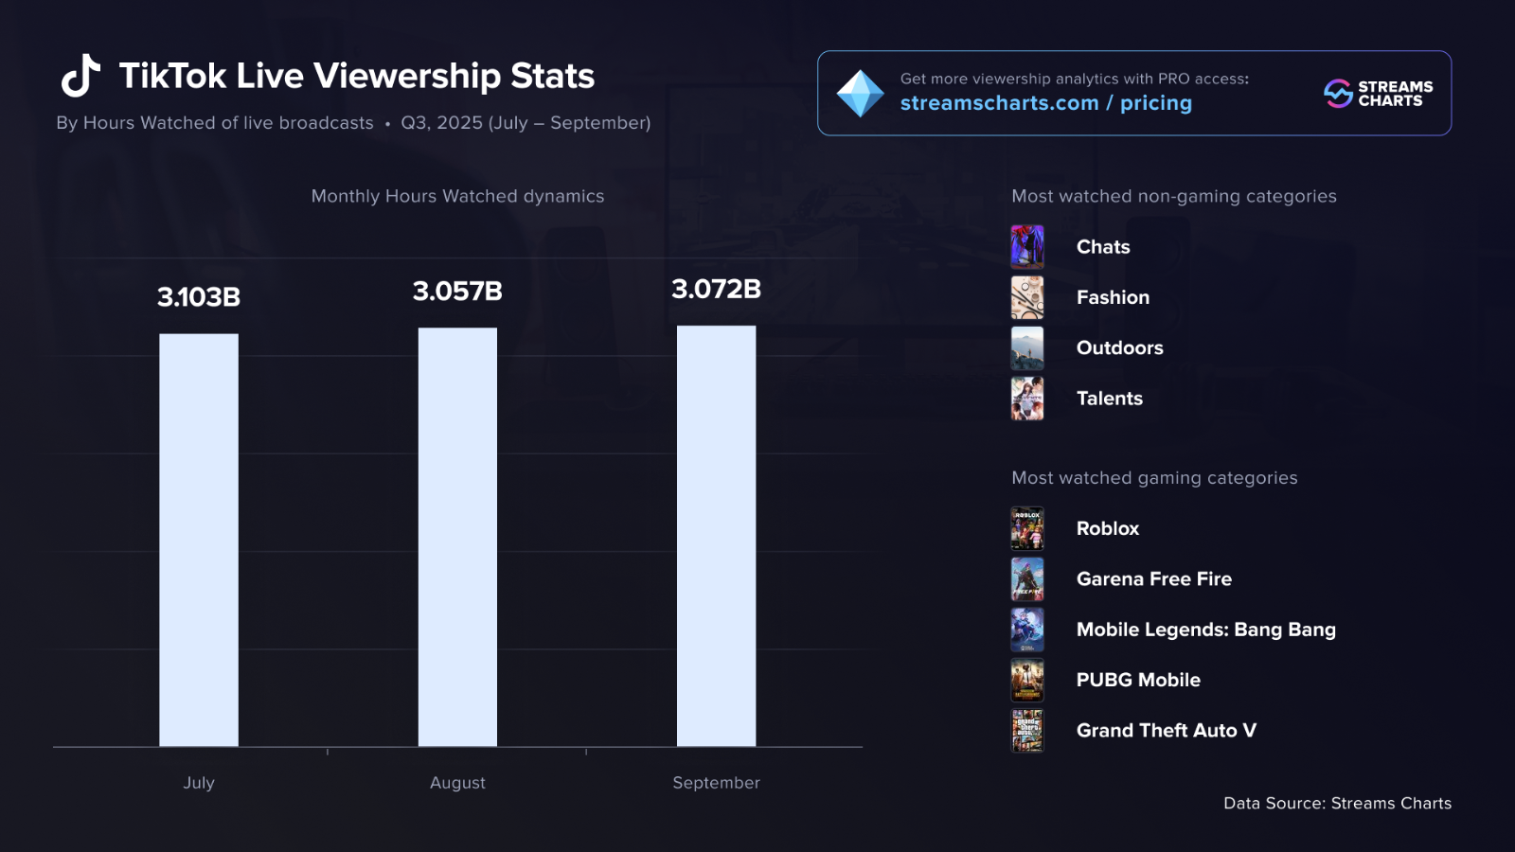Click the Grand Theft Auto V cover
This screenshot has height=852, width=1515.
(x=1027, y=731)
